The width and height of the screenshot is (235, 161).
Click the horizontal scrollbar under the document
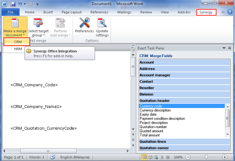click(48, 151)
